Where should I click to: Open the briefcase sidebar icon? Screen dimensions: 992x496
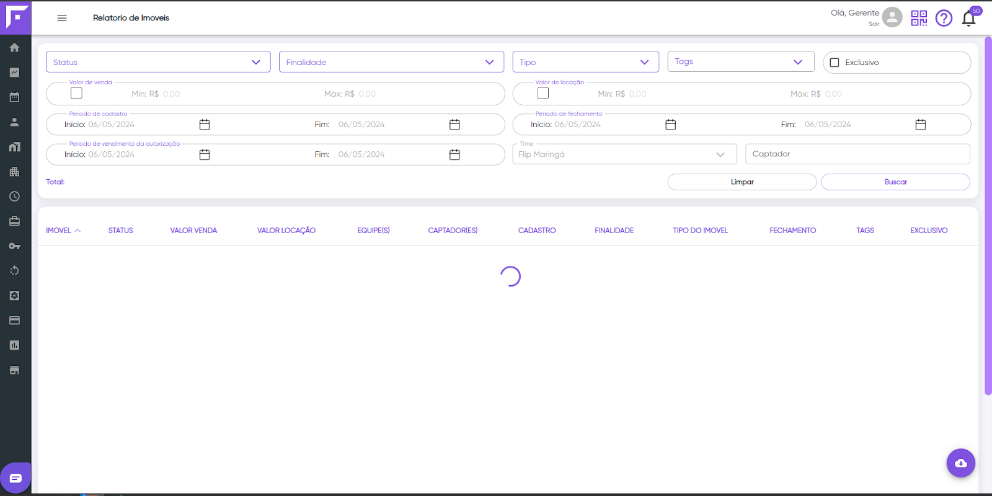click(14, 221)
